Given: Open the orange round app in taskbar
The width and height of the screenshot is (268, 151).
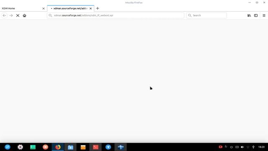Looking at the screenshot, I should click(x=45, y=147).
